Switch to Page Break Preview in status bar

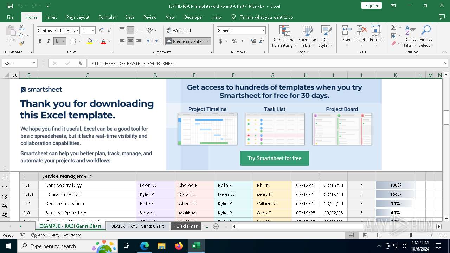[x=379, y=235]
